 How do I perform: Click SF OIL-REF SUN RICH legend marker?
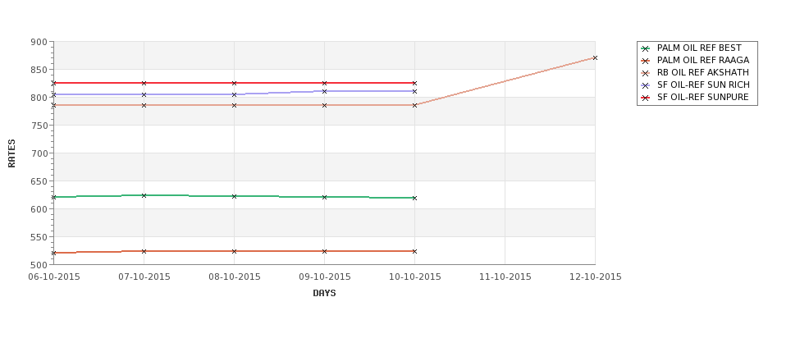click(x=646, y=85)
